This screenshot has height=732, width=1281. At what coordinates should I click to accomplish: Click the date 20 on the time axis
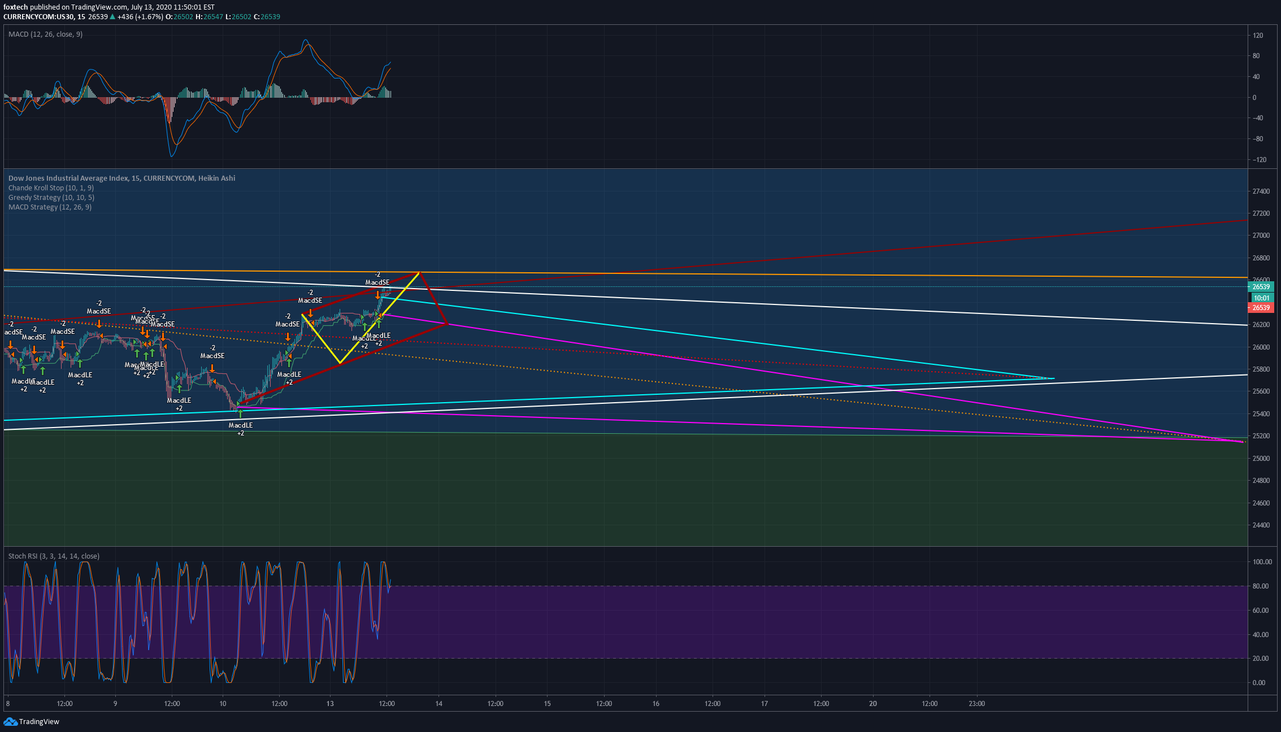point(873,704)
